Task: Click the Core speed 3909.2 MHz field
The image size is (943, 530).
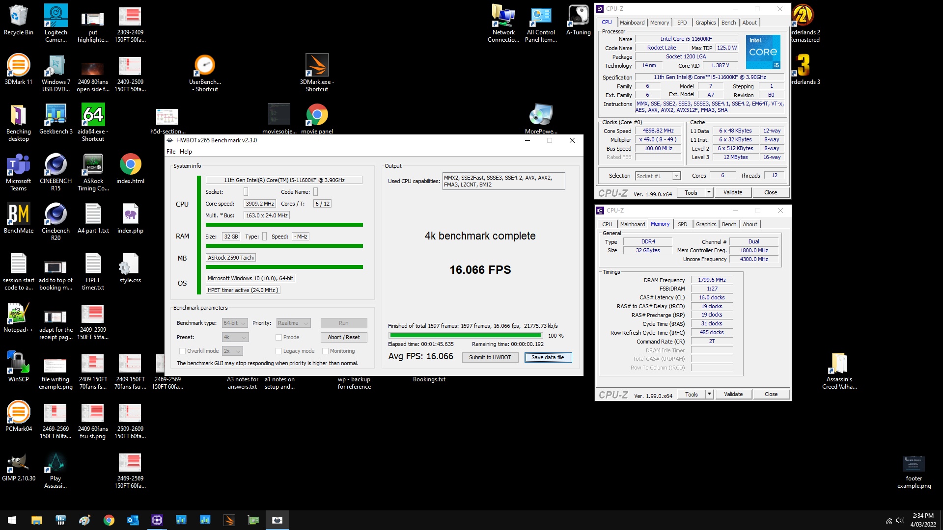Action: coord(260,204)
